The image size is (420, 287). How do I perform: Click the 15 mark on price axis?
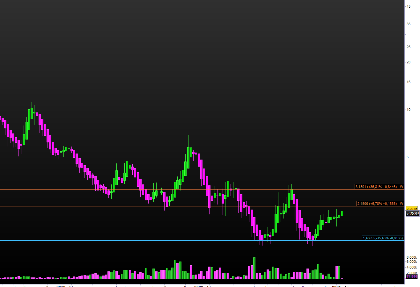point(408,82)
